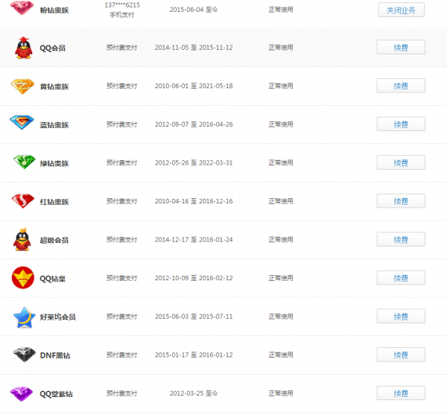Renew 超级会员 with 续费 button
The height and width of the screenshot is (415, 447).
[401, 239]
